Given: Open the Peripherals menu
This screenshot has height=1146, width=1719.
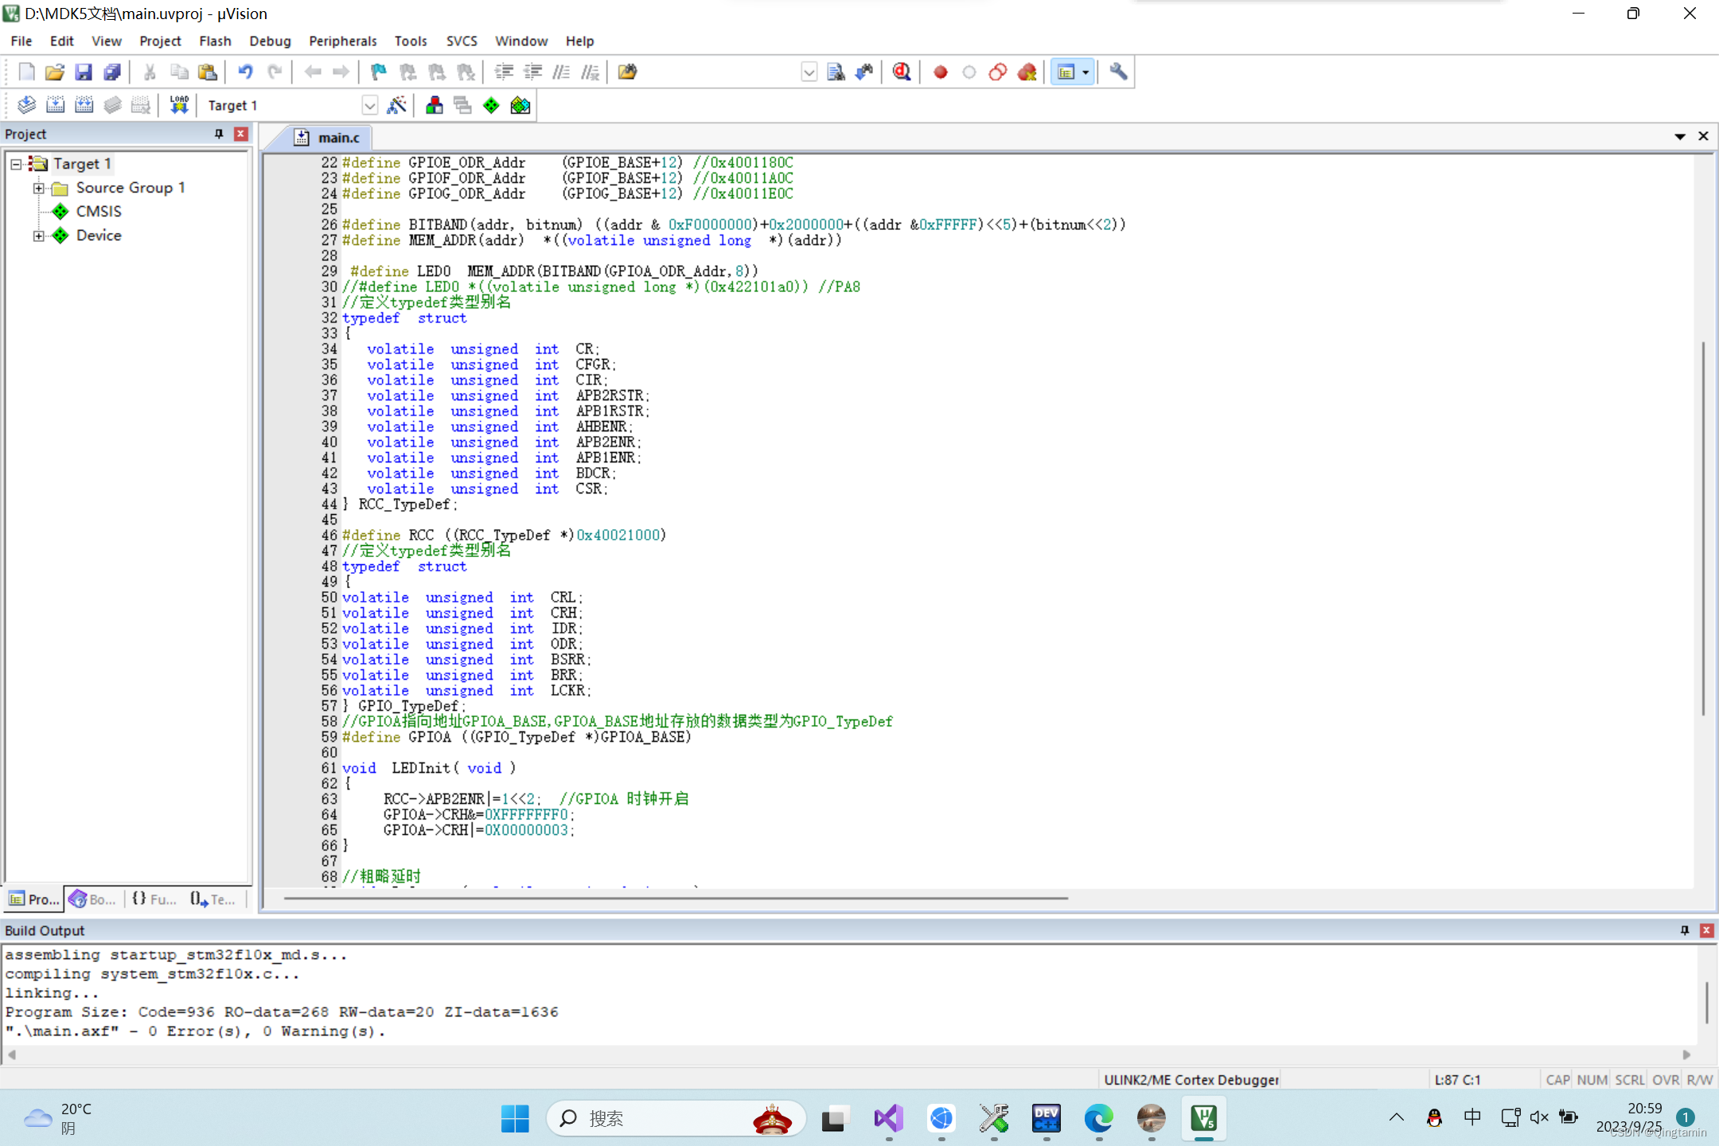Looking at the screenshot, I should (x=342, y=41).
